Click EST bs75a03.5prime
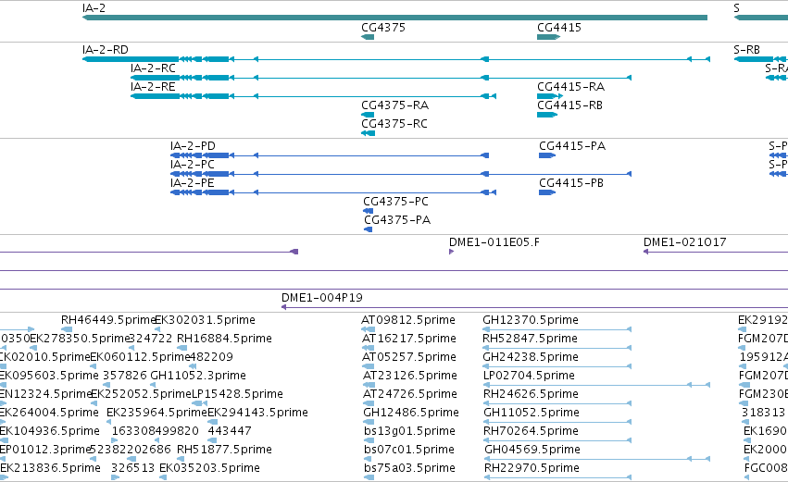Screen dimensions: 788x482 tap(409, 468)
